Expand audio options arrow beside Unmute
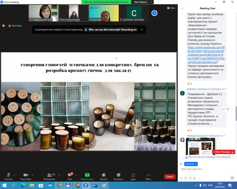The width and height of the screenshot is (237, 189). 15,175
